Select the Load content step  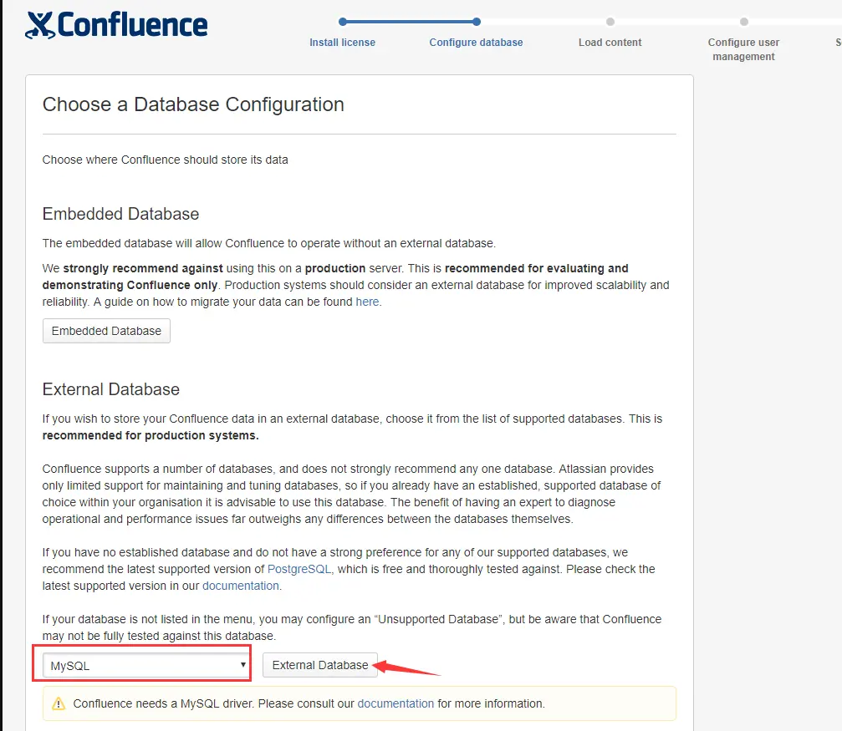click(610, 43)
